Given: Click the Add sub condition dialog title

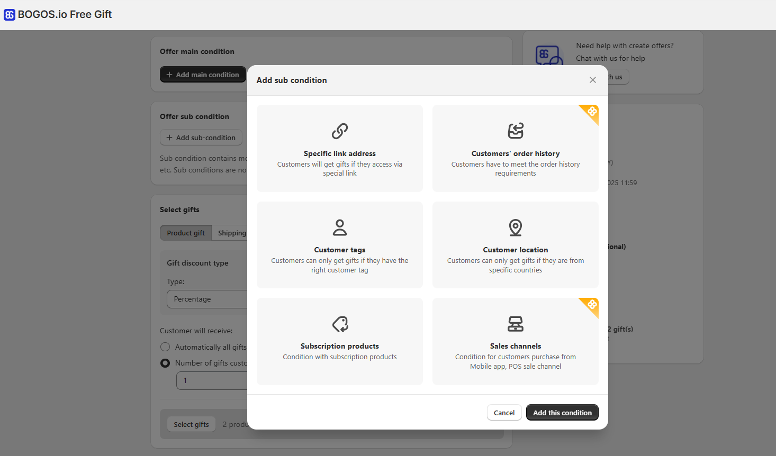Looking at the screenshot, I should tap(292, 80).
